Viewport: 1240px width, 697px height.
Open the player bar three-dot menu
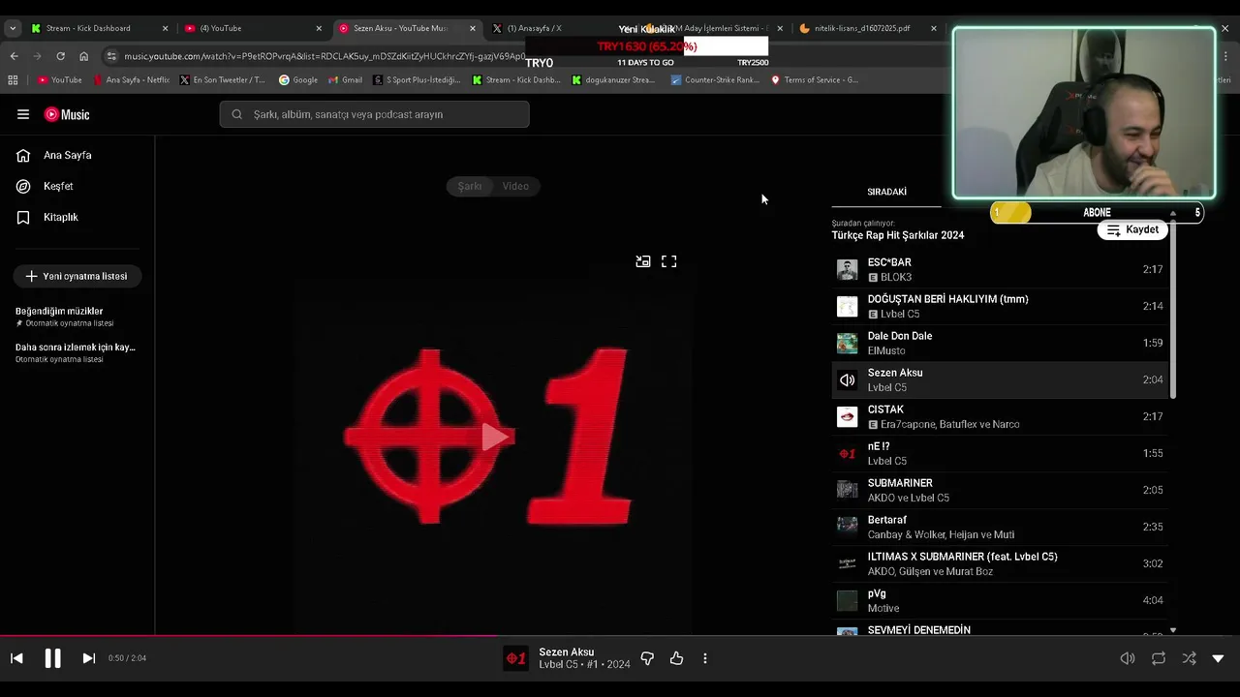coord(704,658)
